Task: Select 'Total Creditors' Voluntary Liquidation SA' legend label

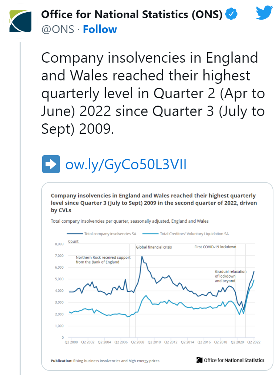Action: coord(194,234)
